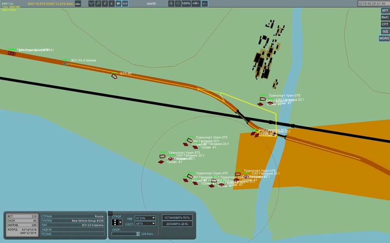
Task: Click the radar dish toolbar icon
Action: [x=105, y=4]
